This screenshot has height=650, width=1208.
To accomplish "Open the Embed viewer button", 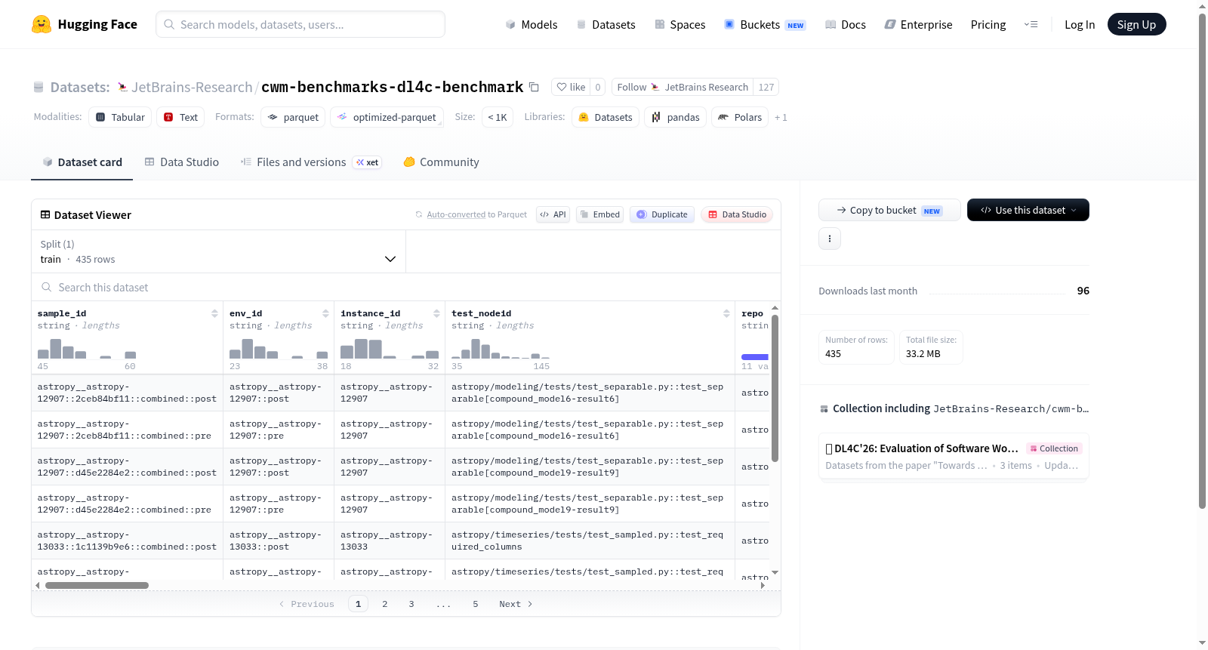I will click(x=599, y=214).
